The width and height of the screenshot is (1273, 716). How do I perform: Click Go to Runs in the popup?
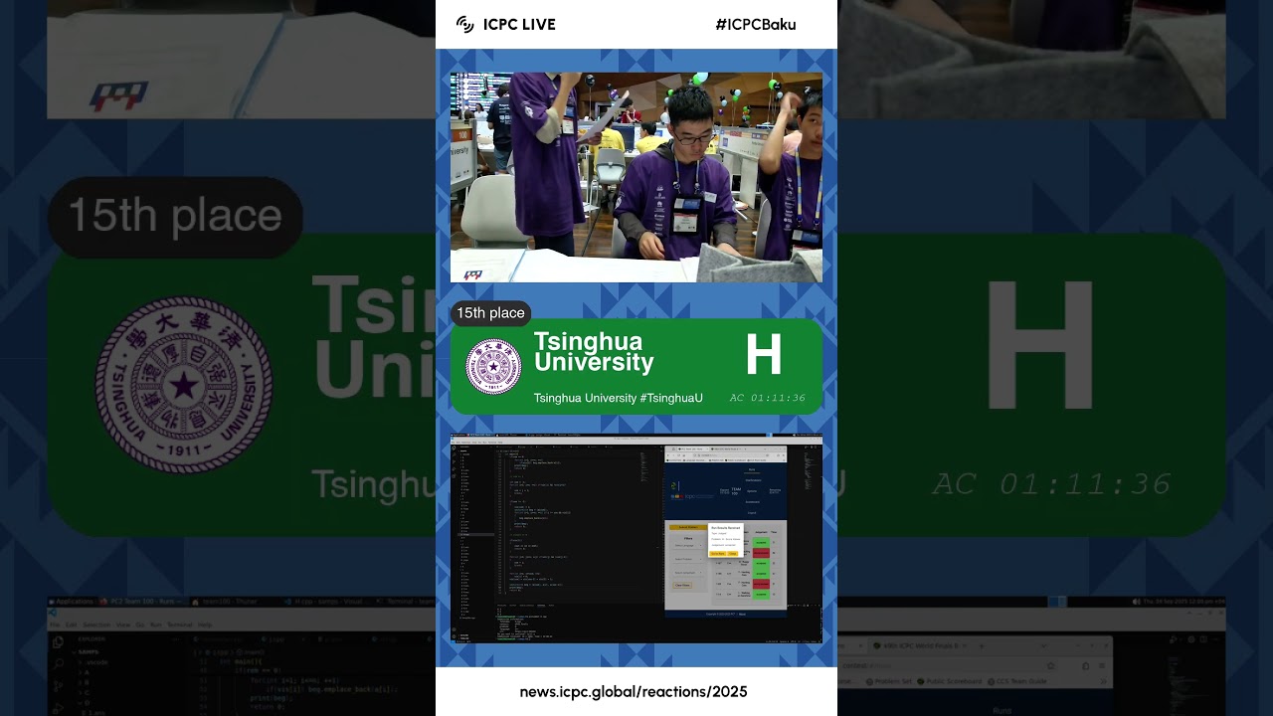pos(718,554)
